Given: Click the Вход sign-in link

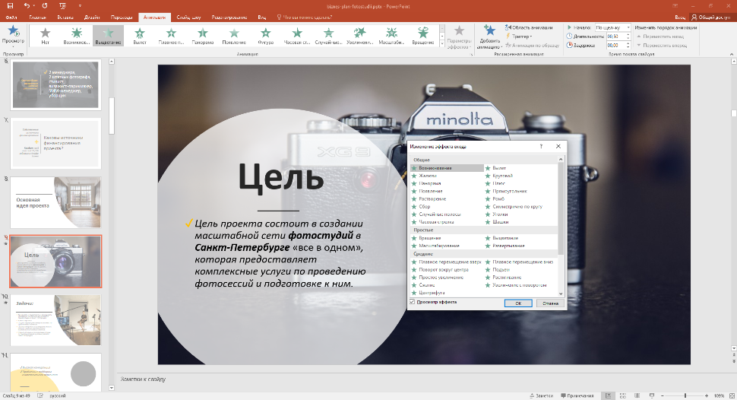Looking at the screenshot, I should click(680, 17).
